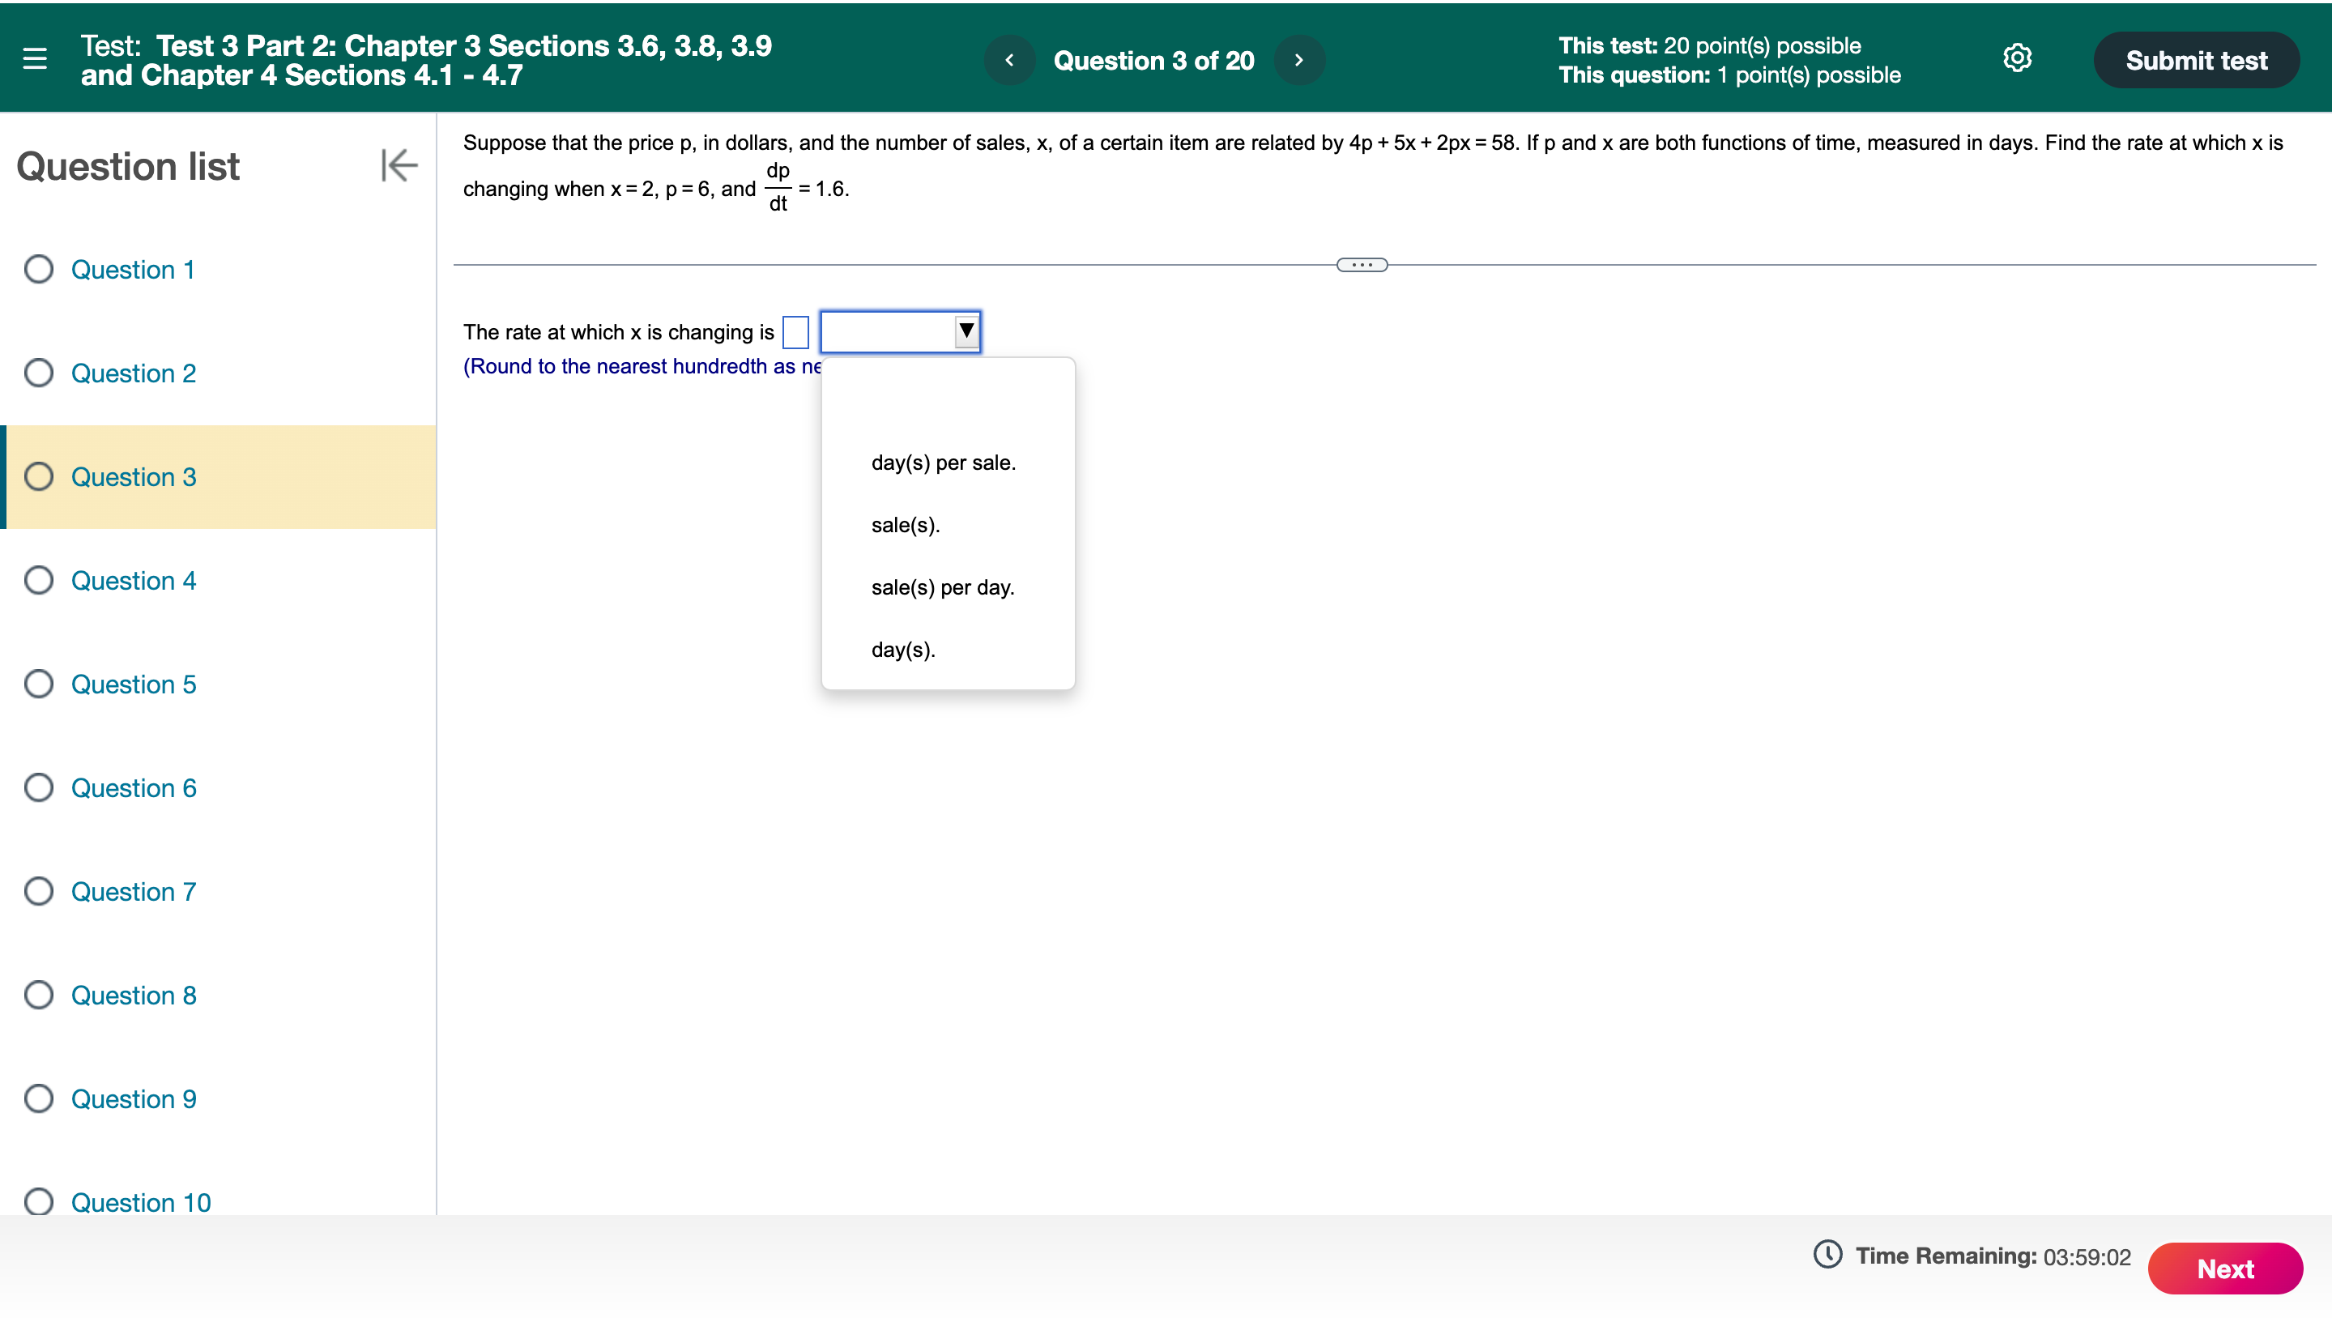2332x1322 pixels.
Task: Select the Question 5 radio button
Action: 38,684
